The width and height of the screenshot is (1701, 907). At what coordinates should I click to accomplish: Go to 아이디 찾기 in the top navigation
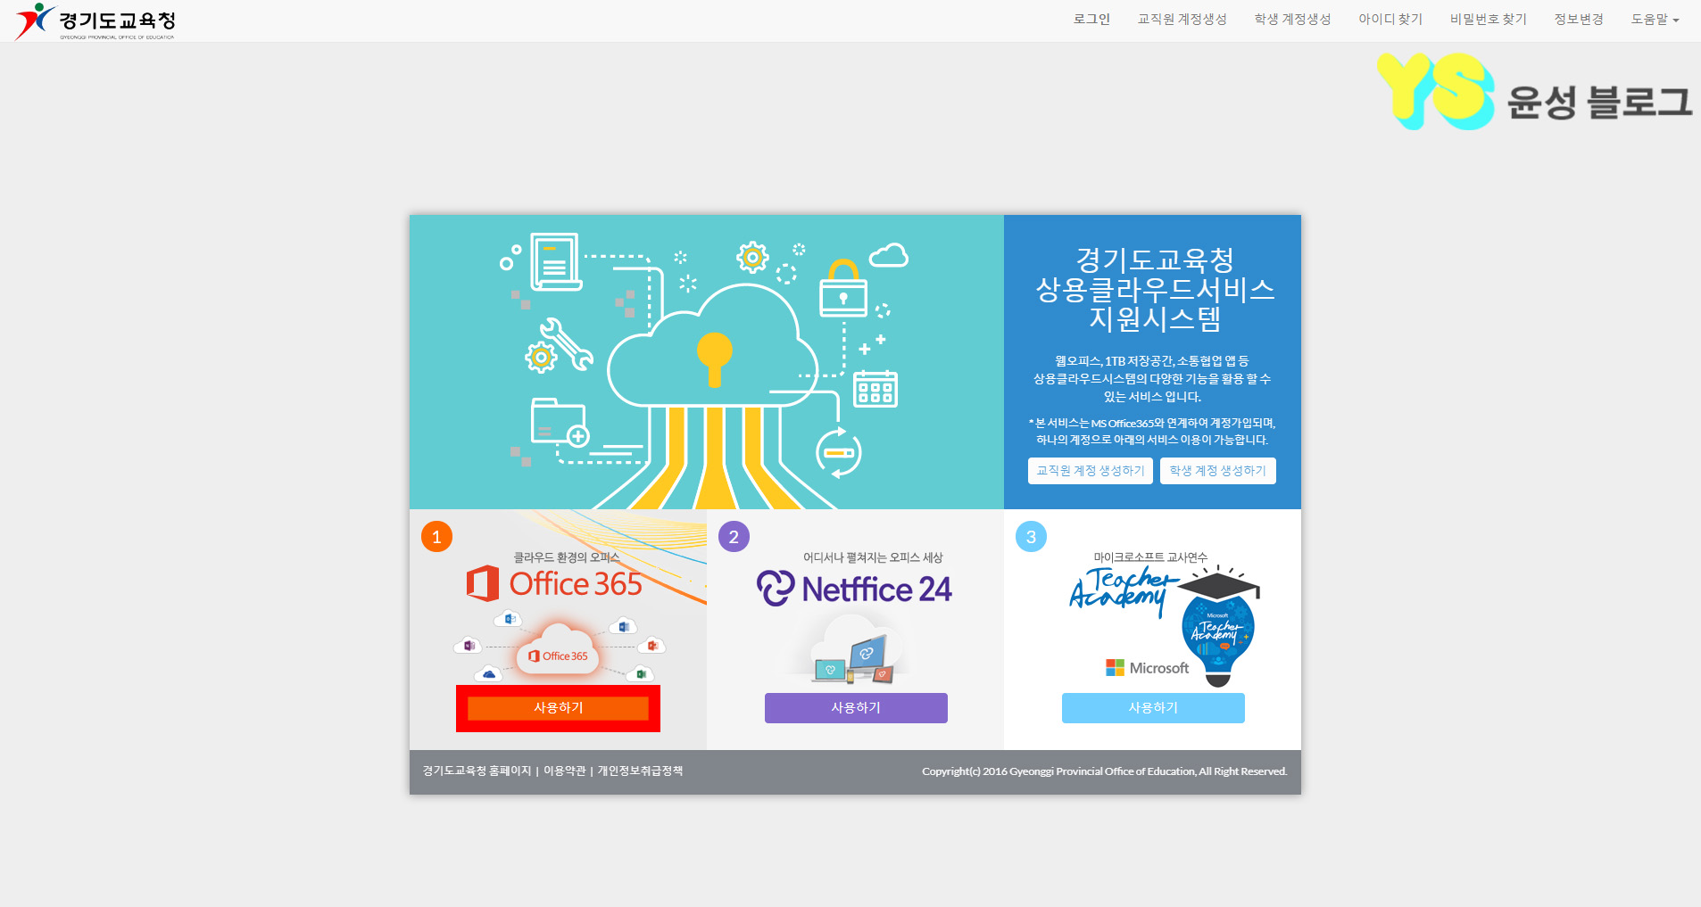tap(1390, 20)
